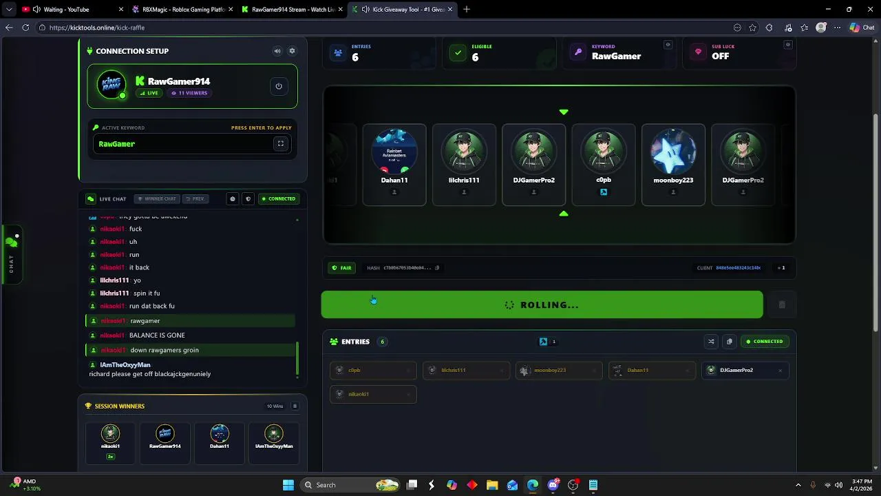Switch to the RawGamer914 Stream tab
The height and width of the screenshot is (496, 881).
(292, 10)
